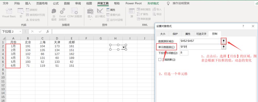This screenshot has height=102, width=258.
Task: Select row header 9
Action: click(3, 73)
